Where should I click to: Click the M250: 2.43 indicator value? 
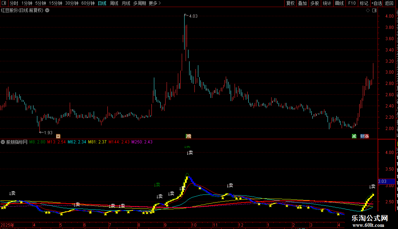(142, 142)
